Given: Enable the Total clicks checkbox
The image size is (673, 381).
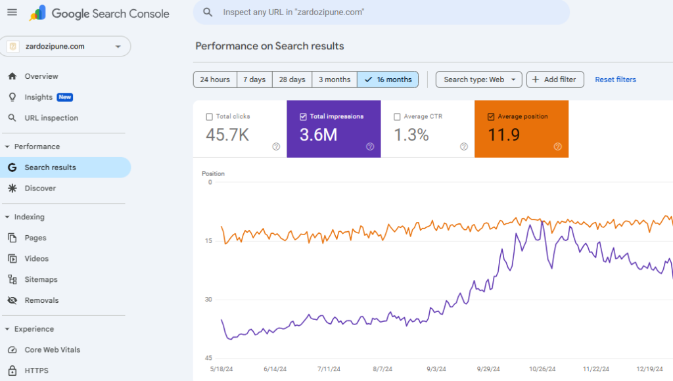Looking at the screenshot, I should coord(210,117).
